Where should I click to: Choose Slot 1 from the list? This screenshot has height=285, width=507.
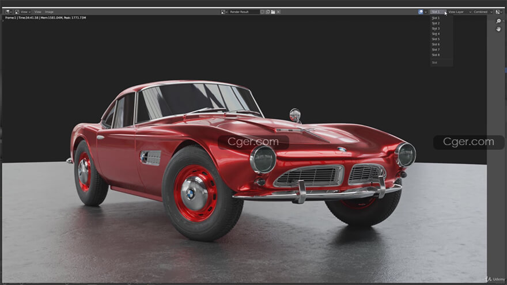[441, 18]
